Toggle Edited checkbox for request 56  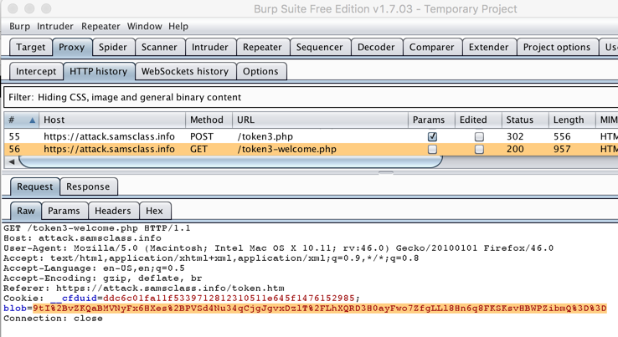(479, 149)
